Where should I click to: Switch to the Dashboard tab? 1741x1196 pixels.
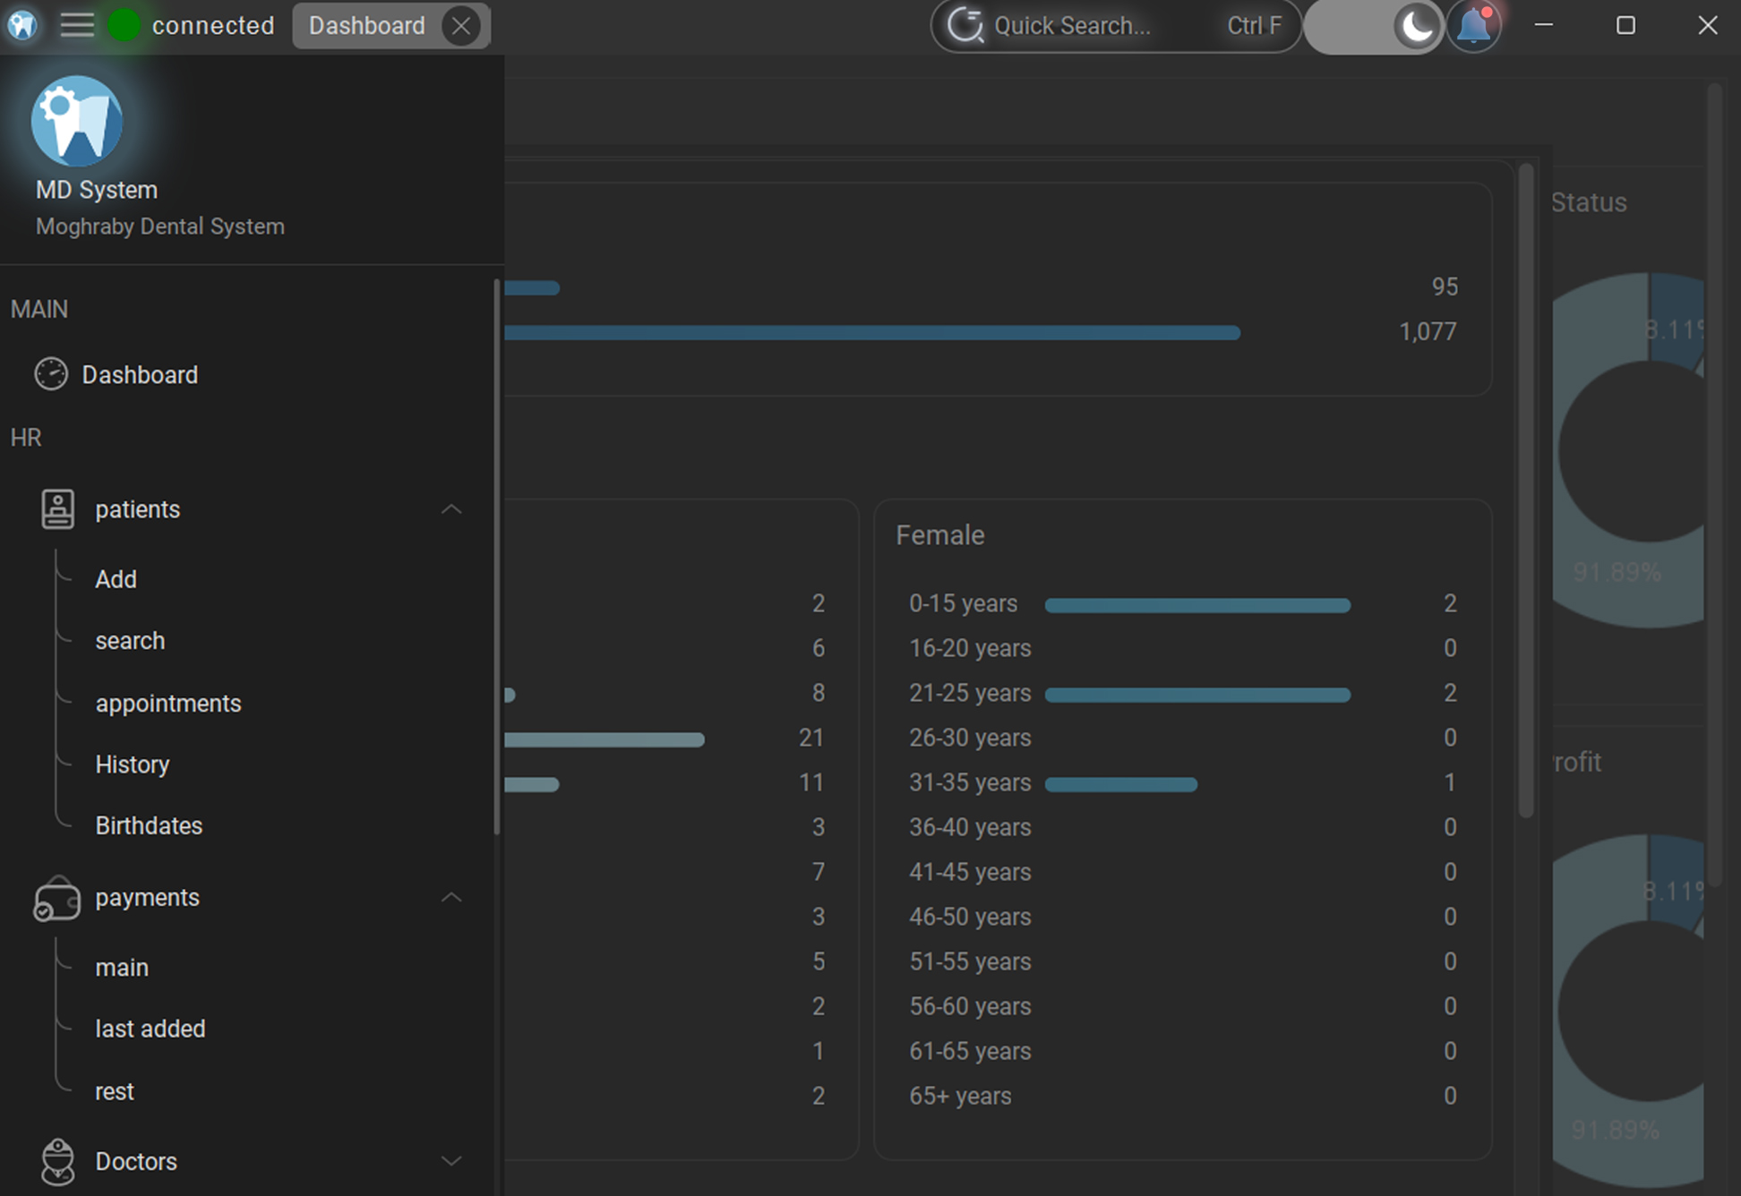(x=366, y=26)
